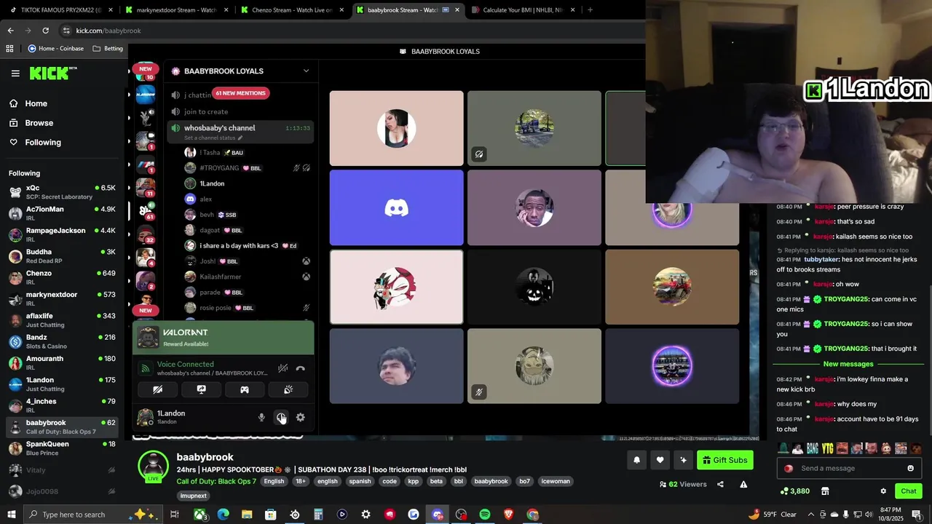Jump to New messages in chat

tap(848, 364)
